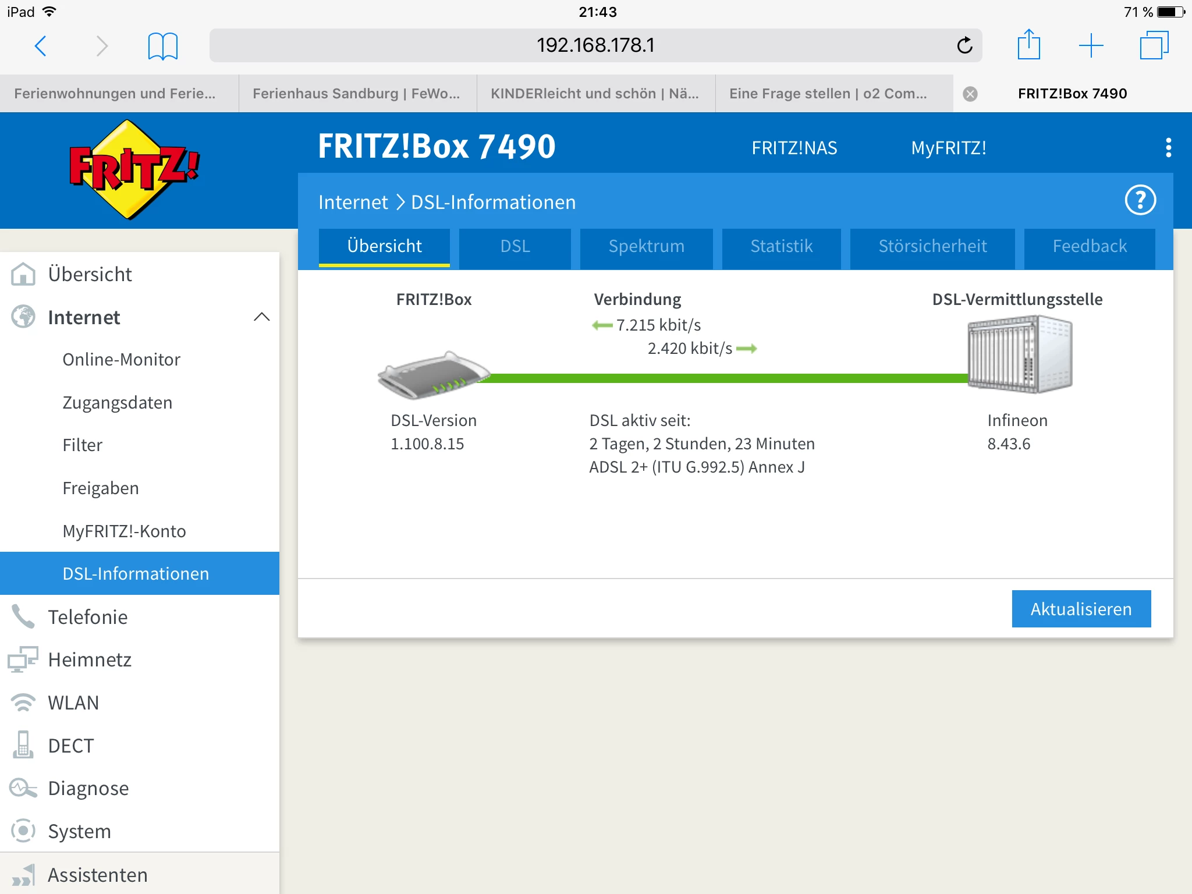Open FRITZ!NAS link in header

pos(794,148)
